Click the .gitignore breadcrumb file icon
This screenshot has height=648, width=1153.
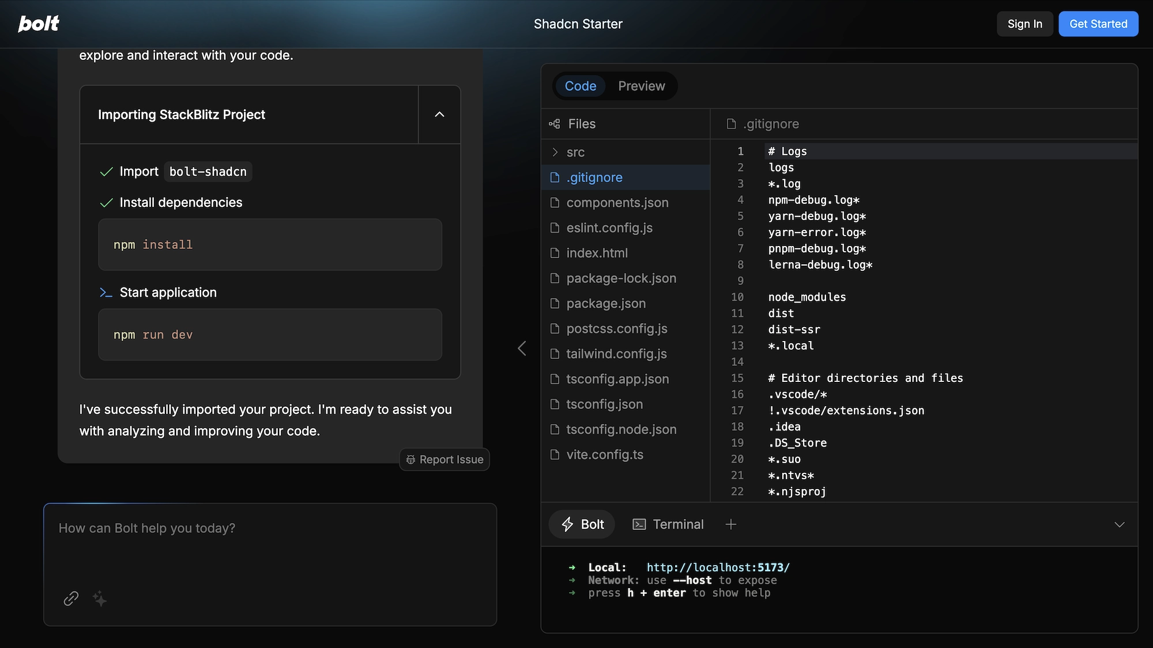(x=732, y=124)
